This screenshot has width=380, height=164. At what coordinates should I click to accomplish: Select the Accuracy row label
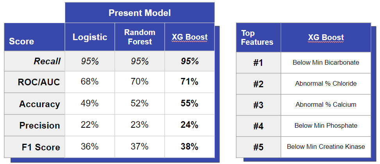click(x=39, y=104)
